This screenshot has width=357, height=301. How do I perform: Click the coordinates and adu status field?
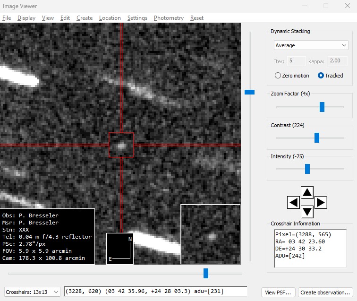[155, 292]
